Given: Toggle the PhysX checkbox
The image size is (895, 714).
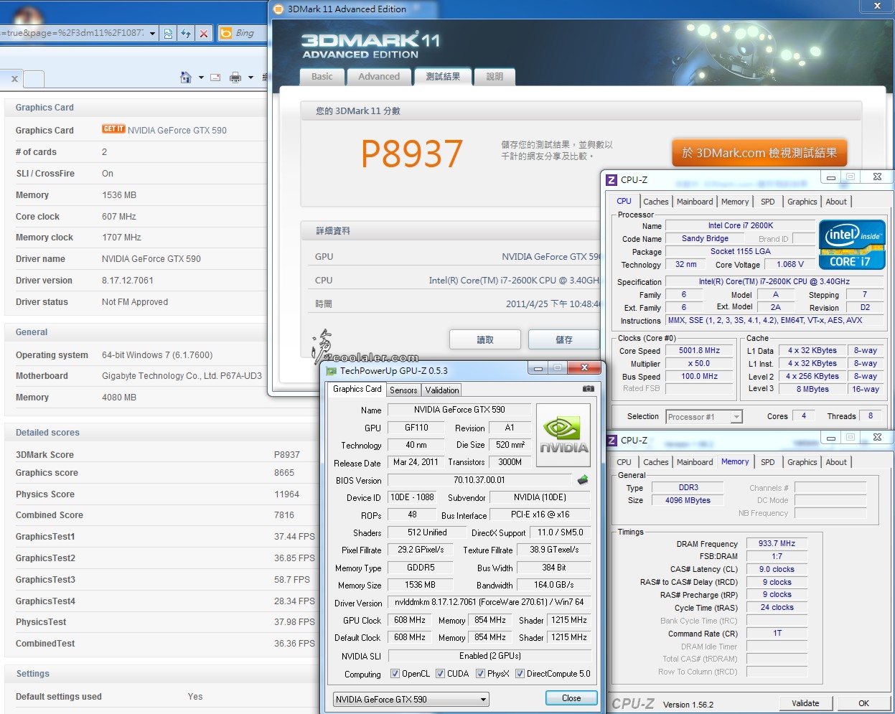Looking at the screenshot, I should (480, 674).
